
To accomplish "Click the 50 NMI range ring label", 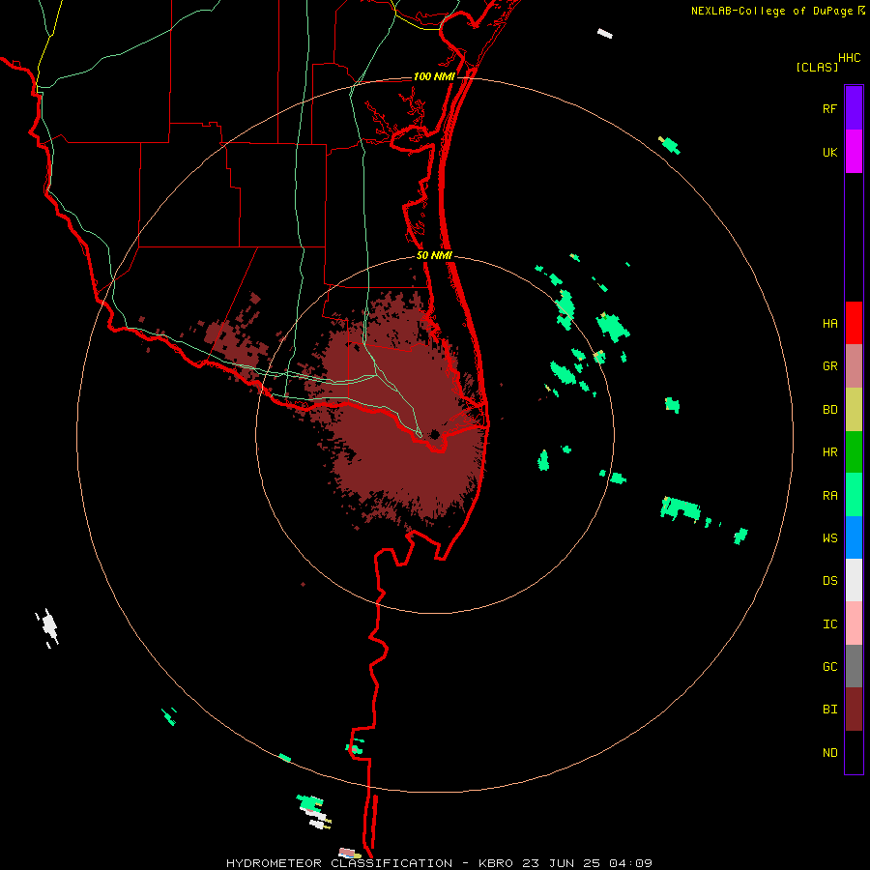I will [x=434, y=255].
